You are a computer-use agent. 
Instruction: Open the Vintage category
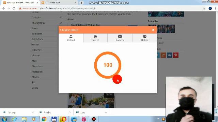(x=35, y=55)
